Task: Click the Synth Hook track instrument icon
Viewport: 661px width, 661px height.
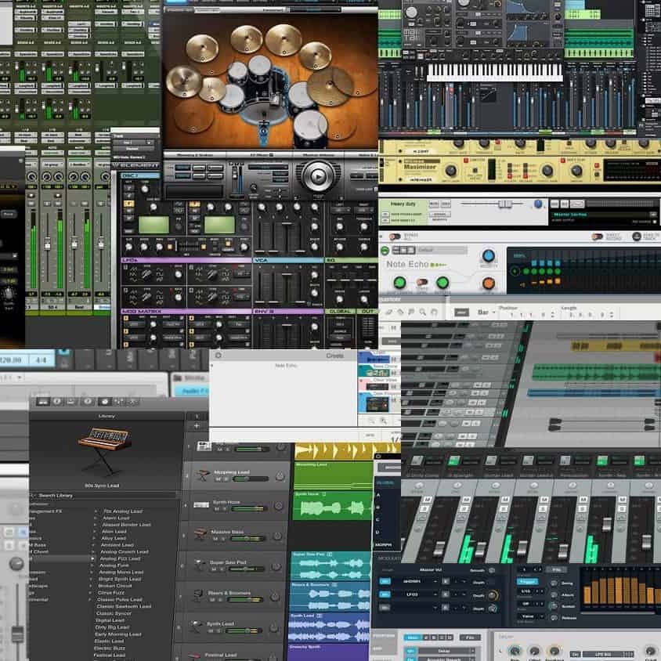Action: 201,504
